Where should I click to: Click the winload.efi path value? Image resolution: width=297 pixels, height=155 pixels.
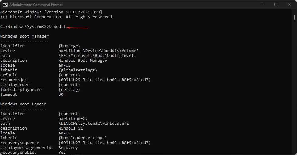pyautogui.click(x=93, y=124)
